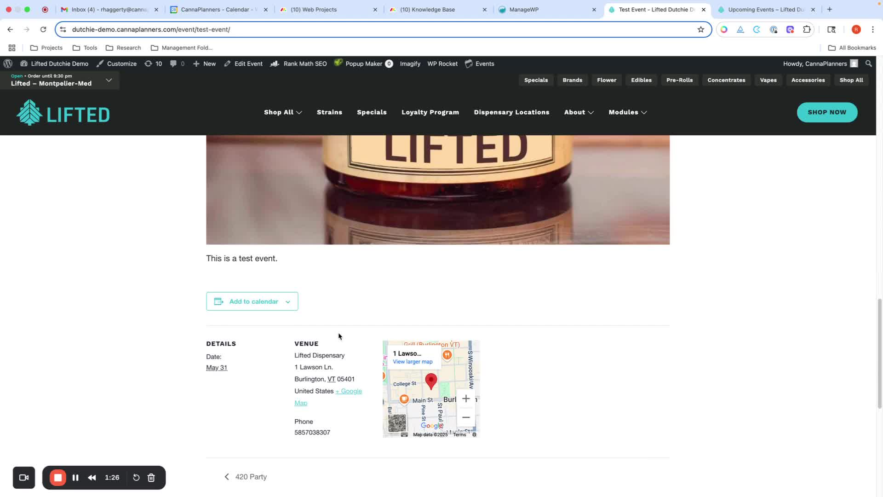The width and height of the screenshot is (883, 497).
Task: Follow the View larger map link
Action: 412,362
